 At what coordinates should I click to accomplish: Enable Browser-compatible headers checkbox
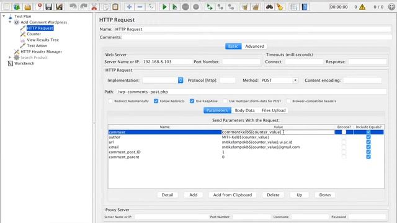[288, 101]
